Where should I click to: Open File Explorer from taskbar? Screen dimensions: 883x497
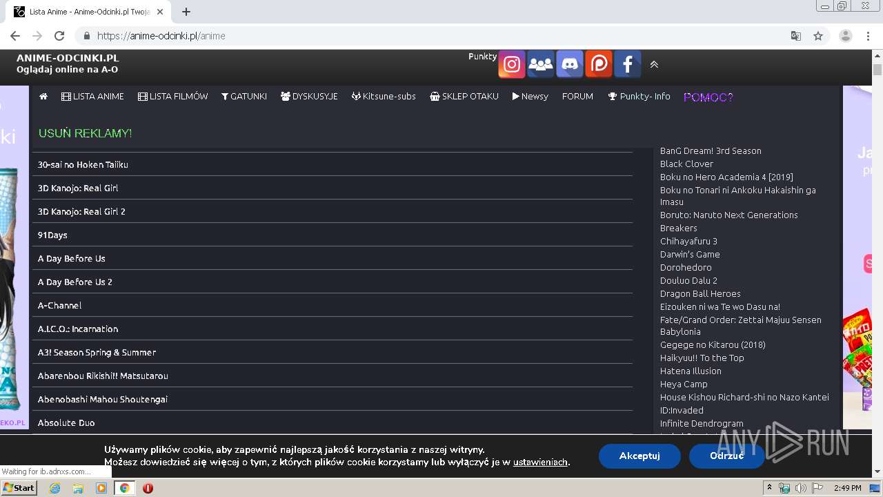pos(78,488)
